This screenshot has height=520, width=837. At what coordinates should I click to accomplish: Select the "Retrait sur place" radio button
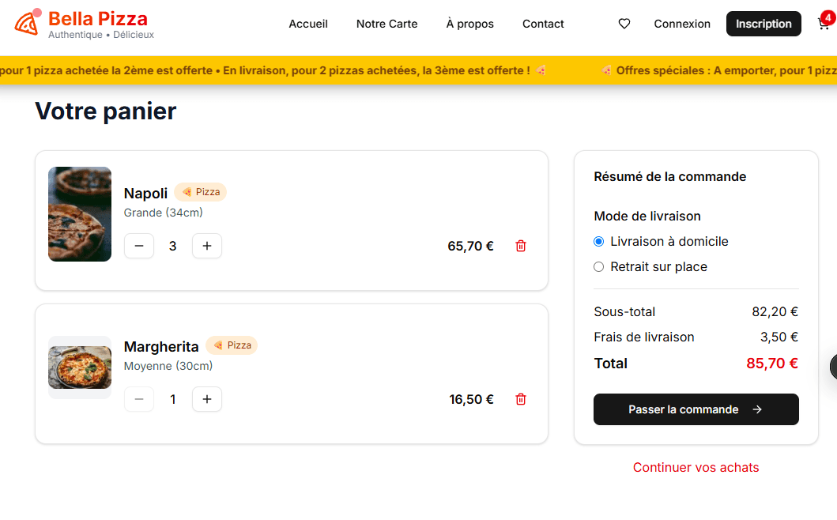point(598,266)
